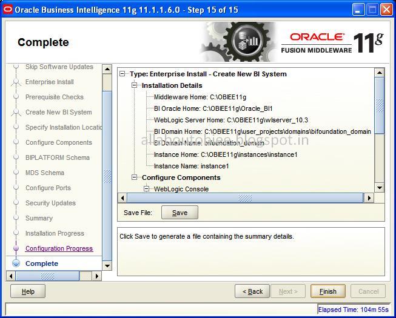Click steps list scroll up arrow
Viewport: 396px width, 318px height.
[x=107, y=69]
